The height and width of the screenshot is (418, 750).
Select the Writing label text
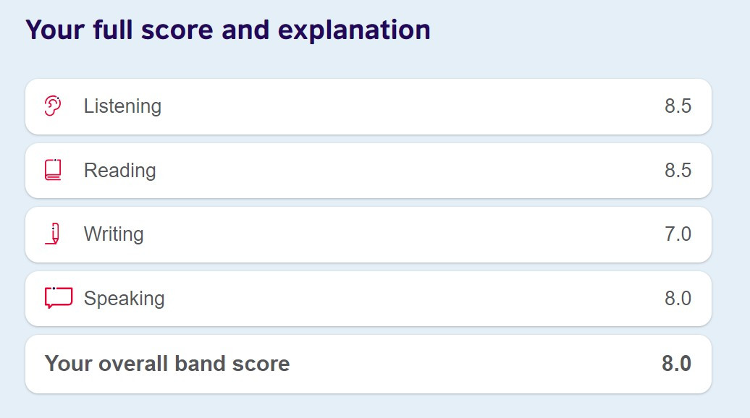click(114, 234)
